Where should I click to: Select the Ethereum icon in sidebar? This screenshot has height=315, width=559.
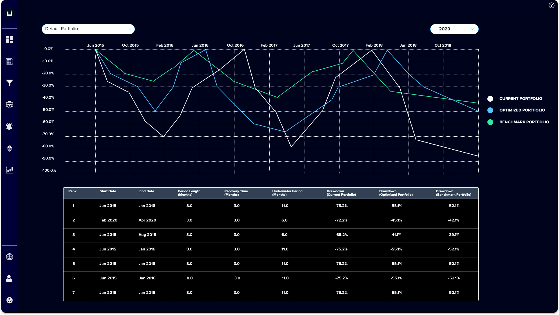(x=10, y=148)
